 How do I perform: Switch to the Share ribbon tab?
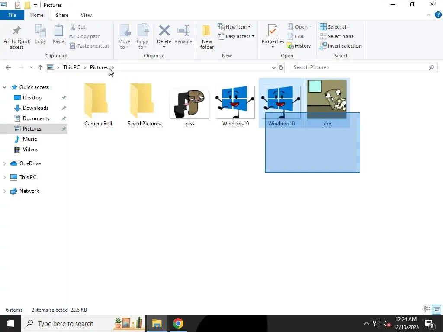(62, 15)
